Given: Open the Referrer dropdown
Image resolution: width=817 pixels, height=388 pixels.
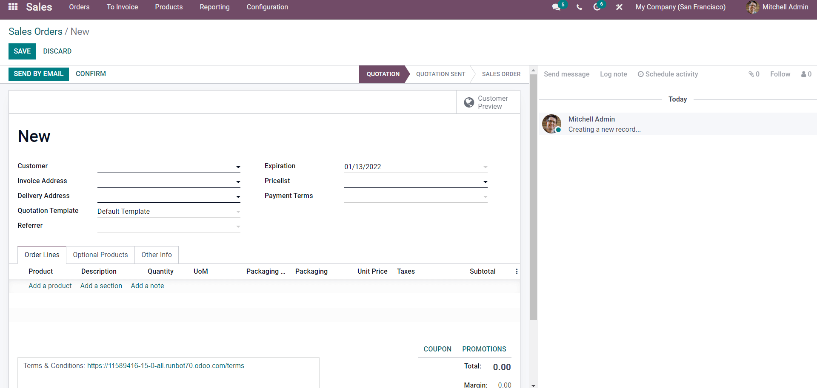Looking at the screenshot, I should point(238,227).
